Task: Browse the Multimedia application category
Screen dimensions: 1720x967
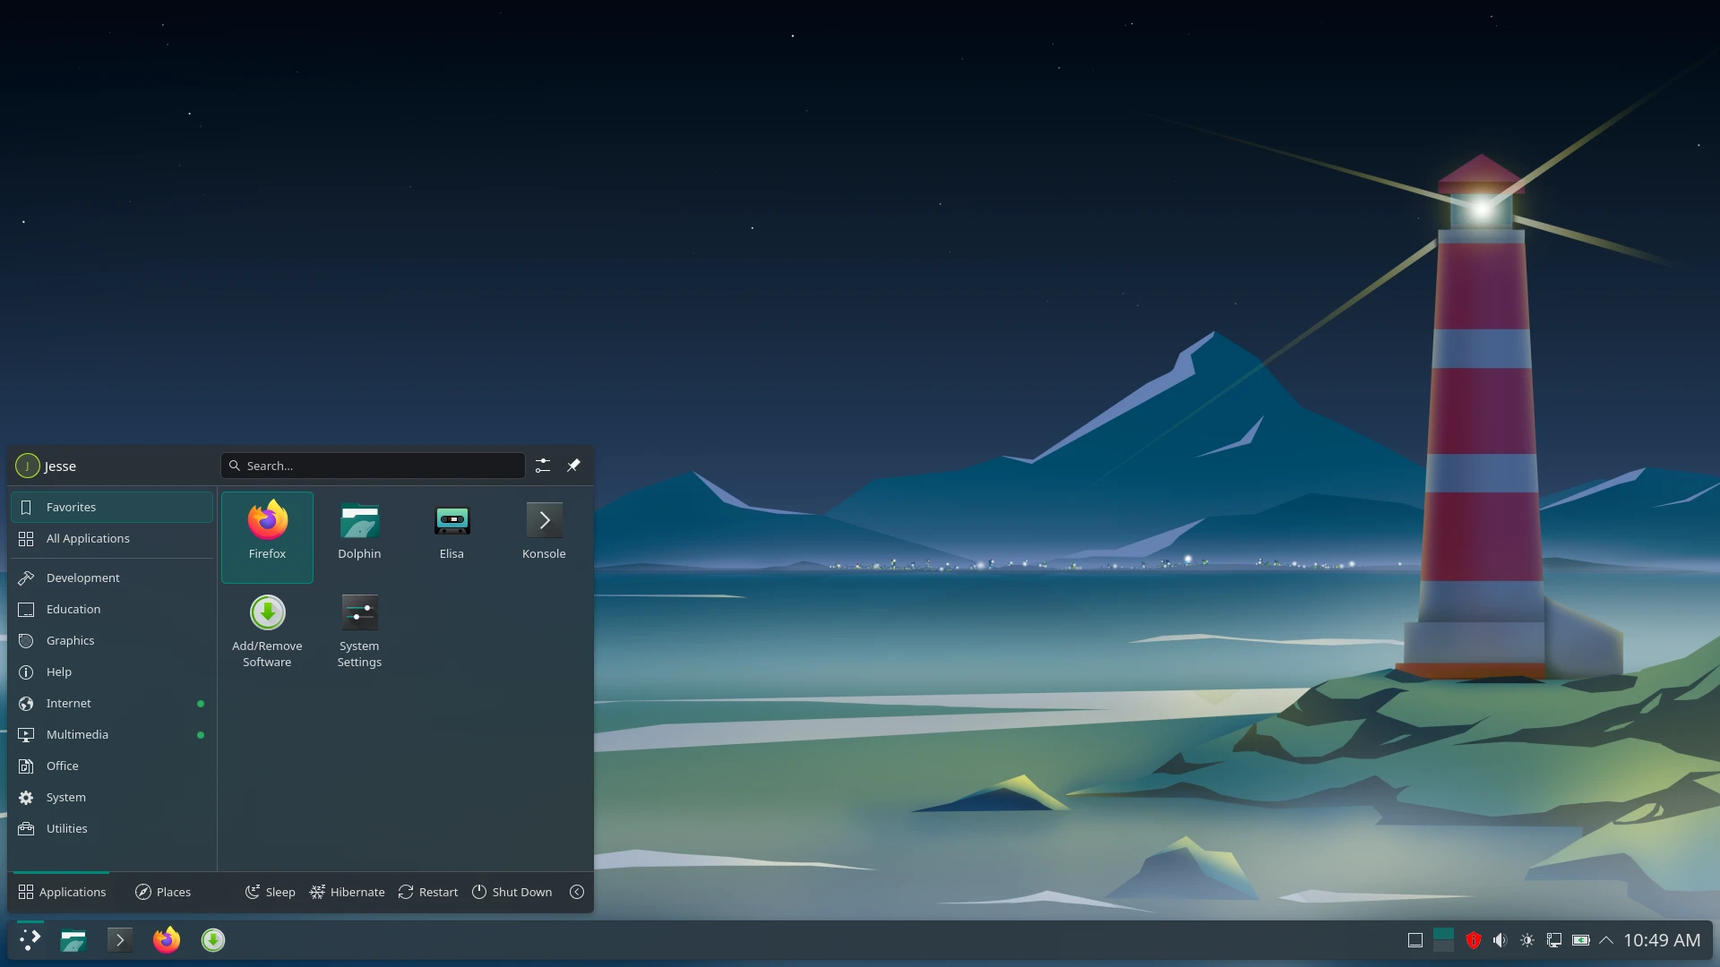Action: pos(76,734)
